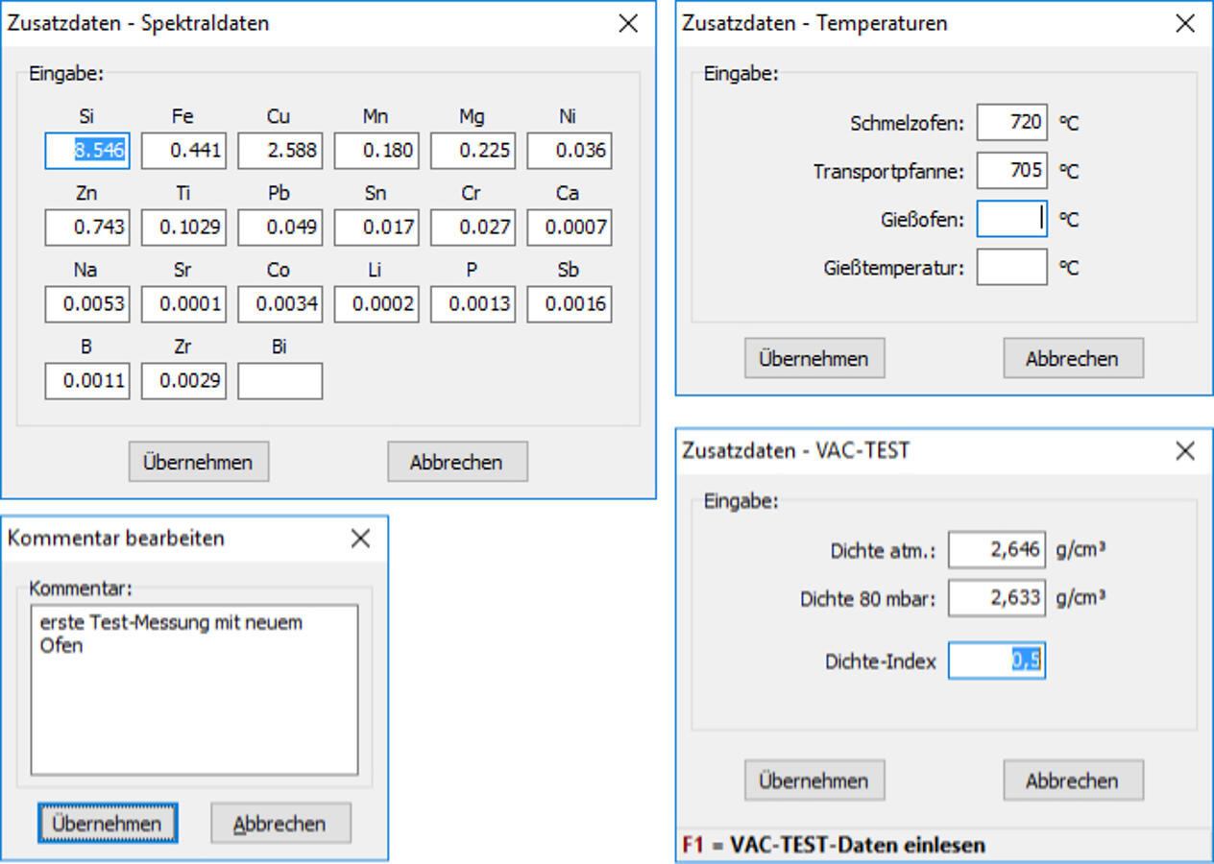
Task: Select the Dichte-Index input field
Action: pos(996,661)
